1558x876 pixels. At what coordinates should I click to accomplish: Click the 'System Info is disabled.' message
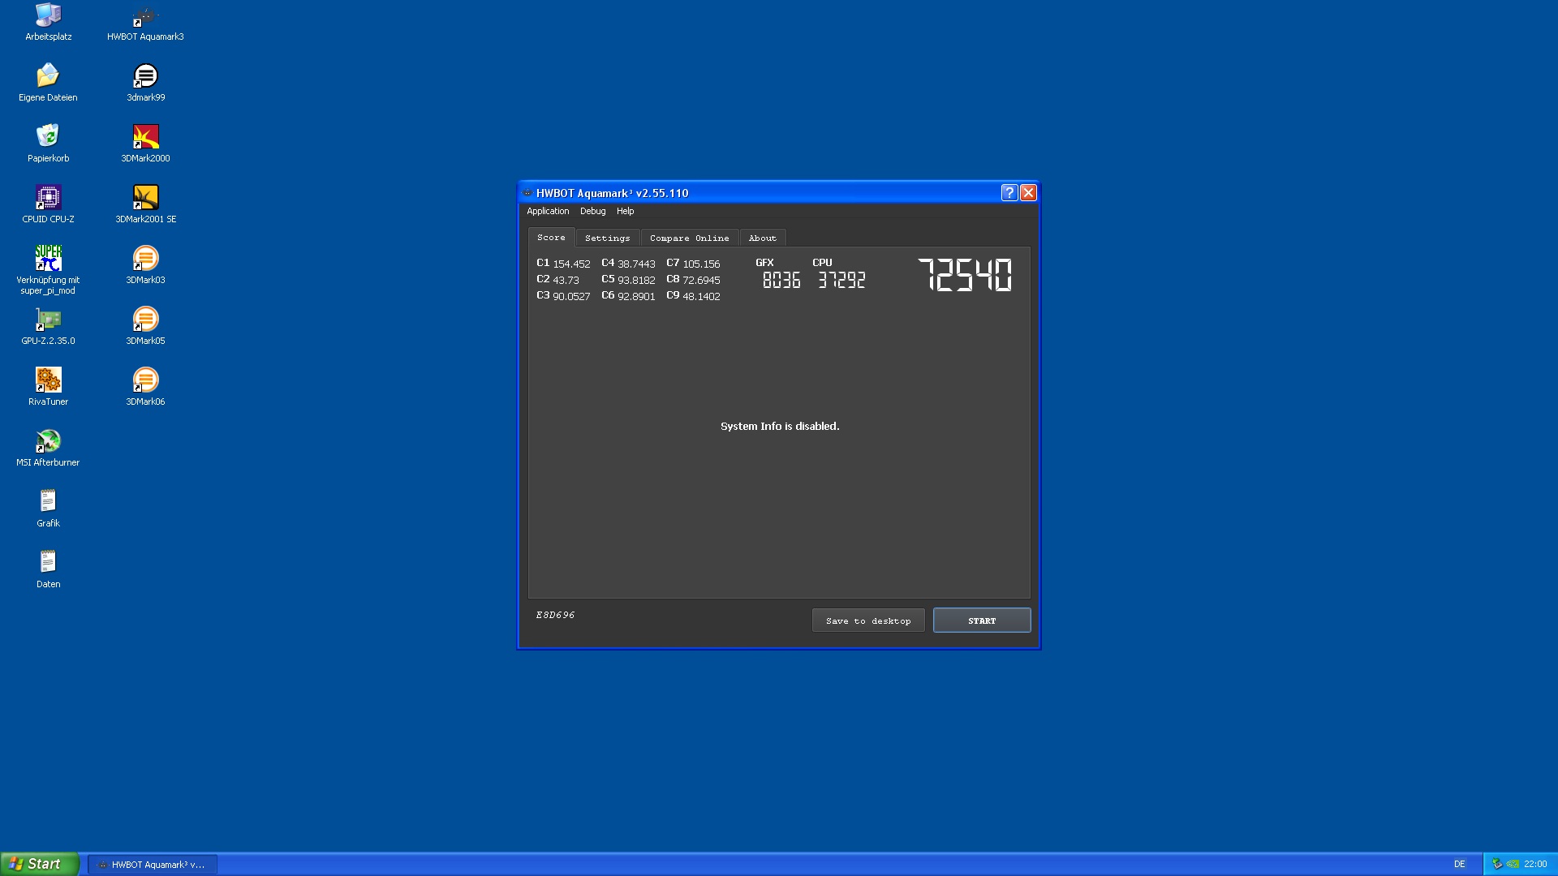coord(780,426)
